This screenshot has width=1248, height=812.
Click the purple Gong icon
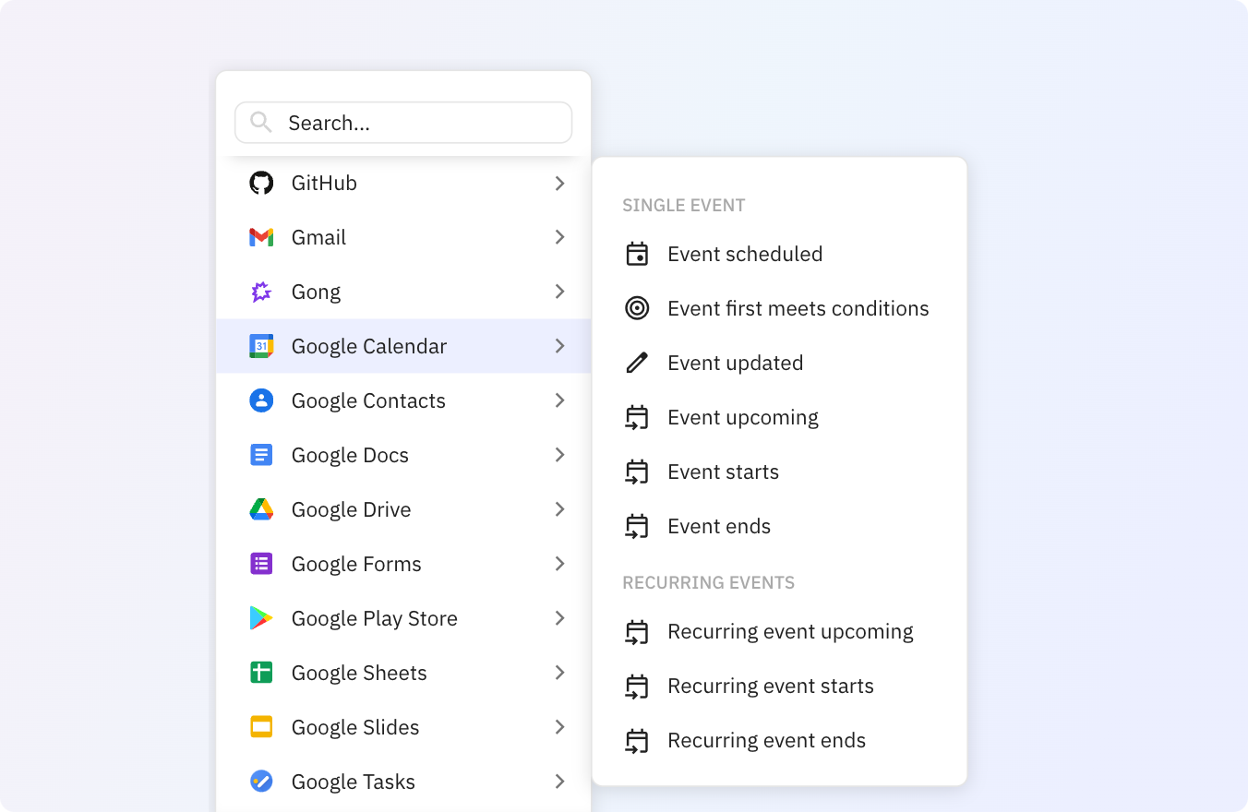(x=261, y=292)
